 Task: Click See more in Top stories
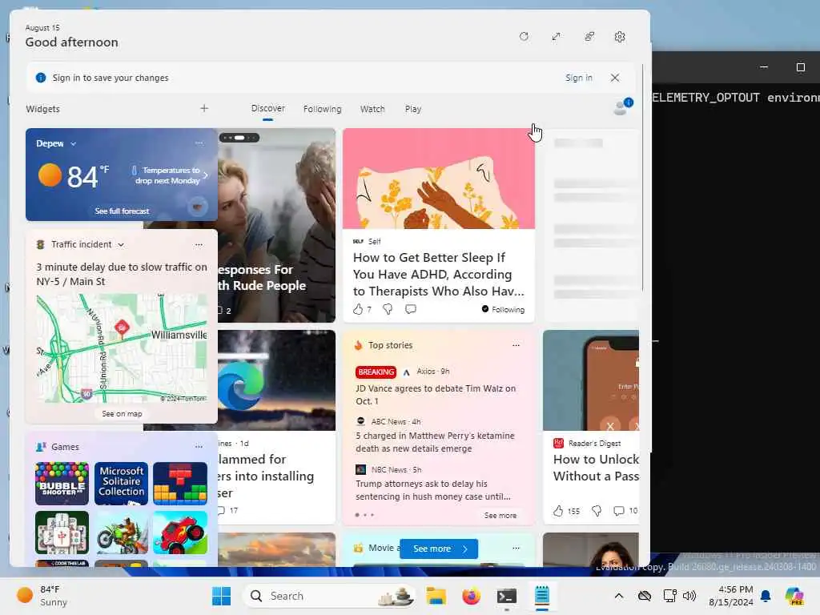pyautogui.click(x=500, y=515)
